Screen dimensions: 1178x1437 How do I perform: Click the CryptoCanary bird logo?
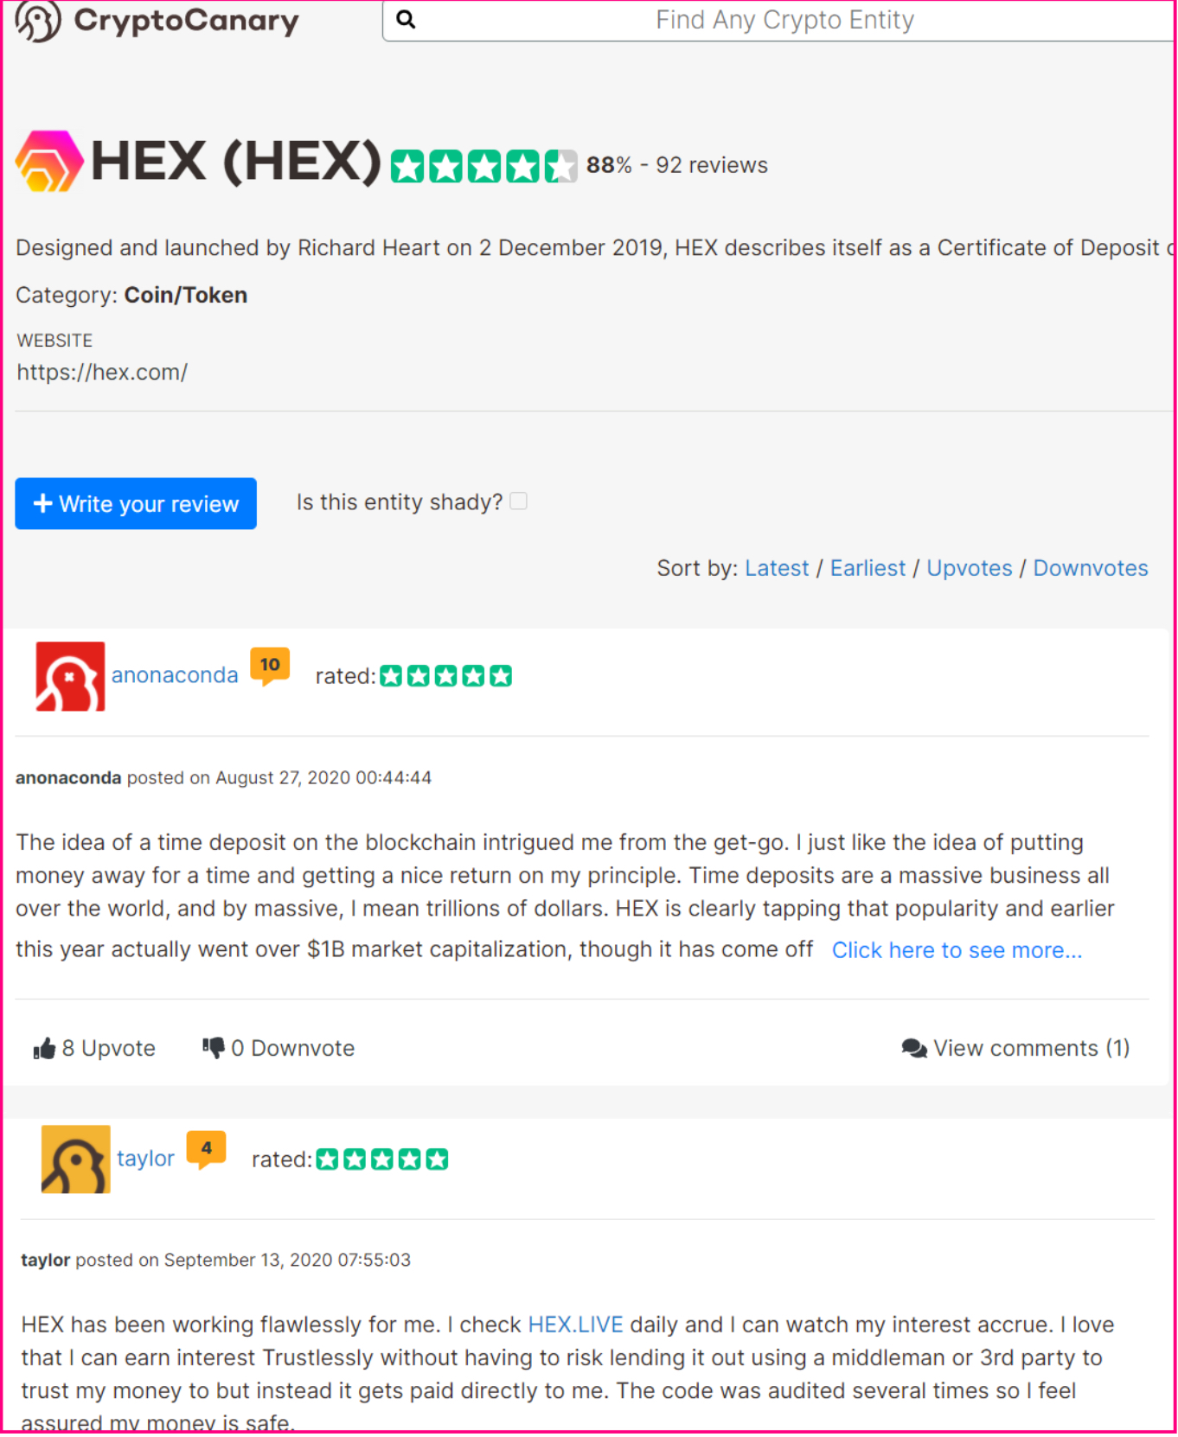point(38,21)
